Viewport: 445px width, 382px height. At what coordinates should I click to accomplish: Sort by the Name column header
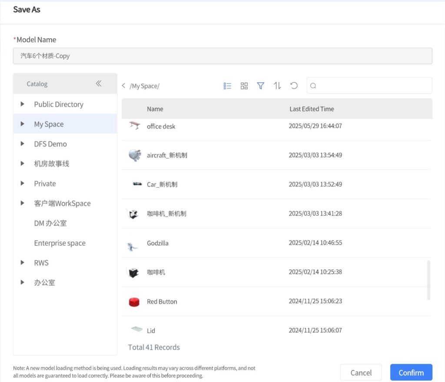point(155,109)
